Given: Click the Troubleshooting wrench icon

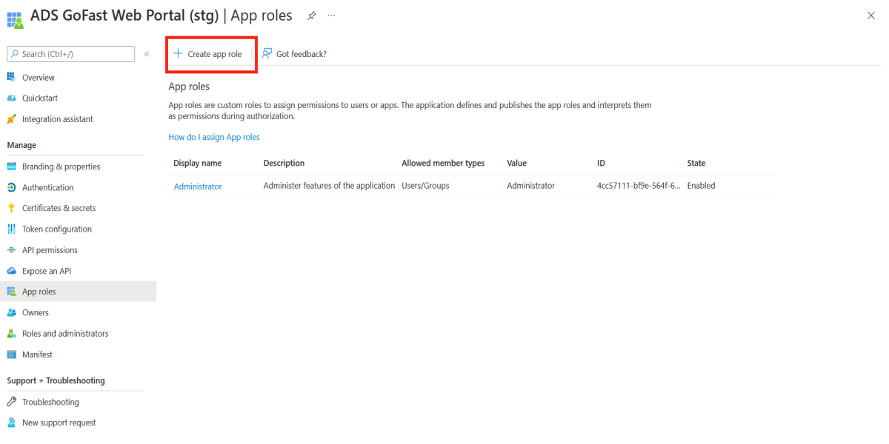Looking at the screenshot, I should [x=11, y=402].
